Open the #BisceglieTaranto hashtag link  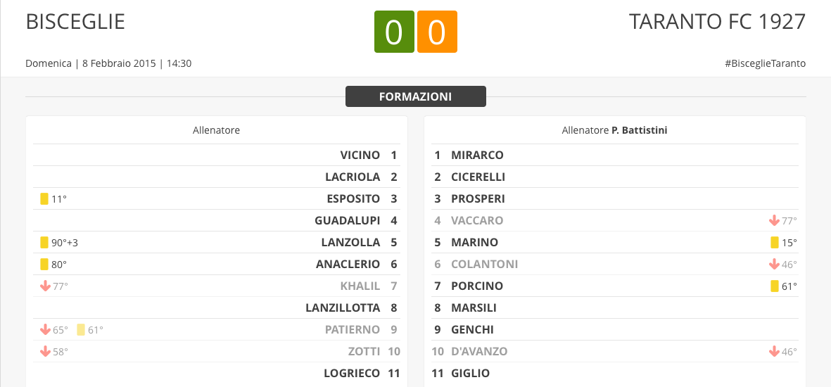pyautogui.click(x=766, y=63)
